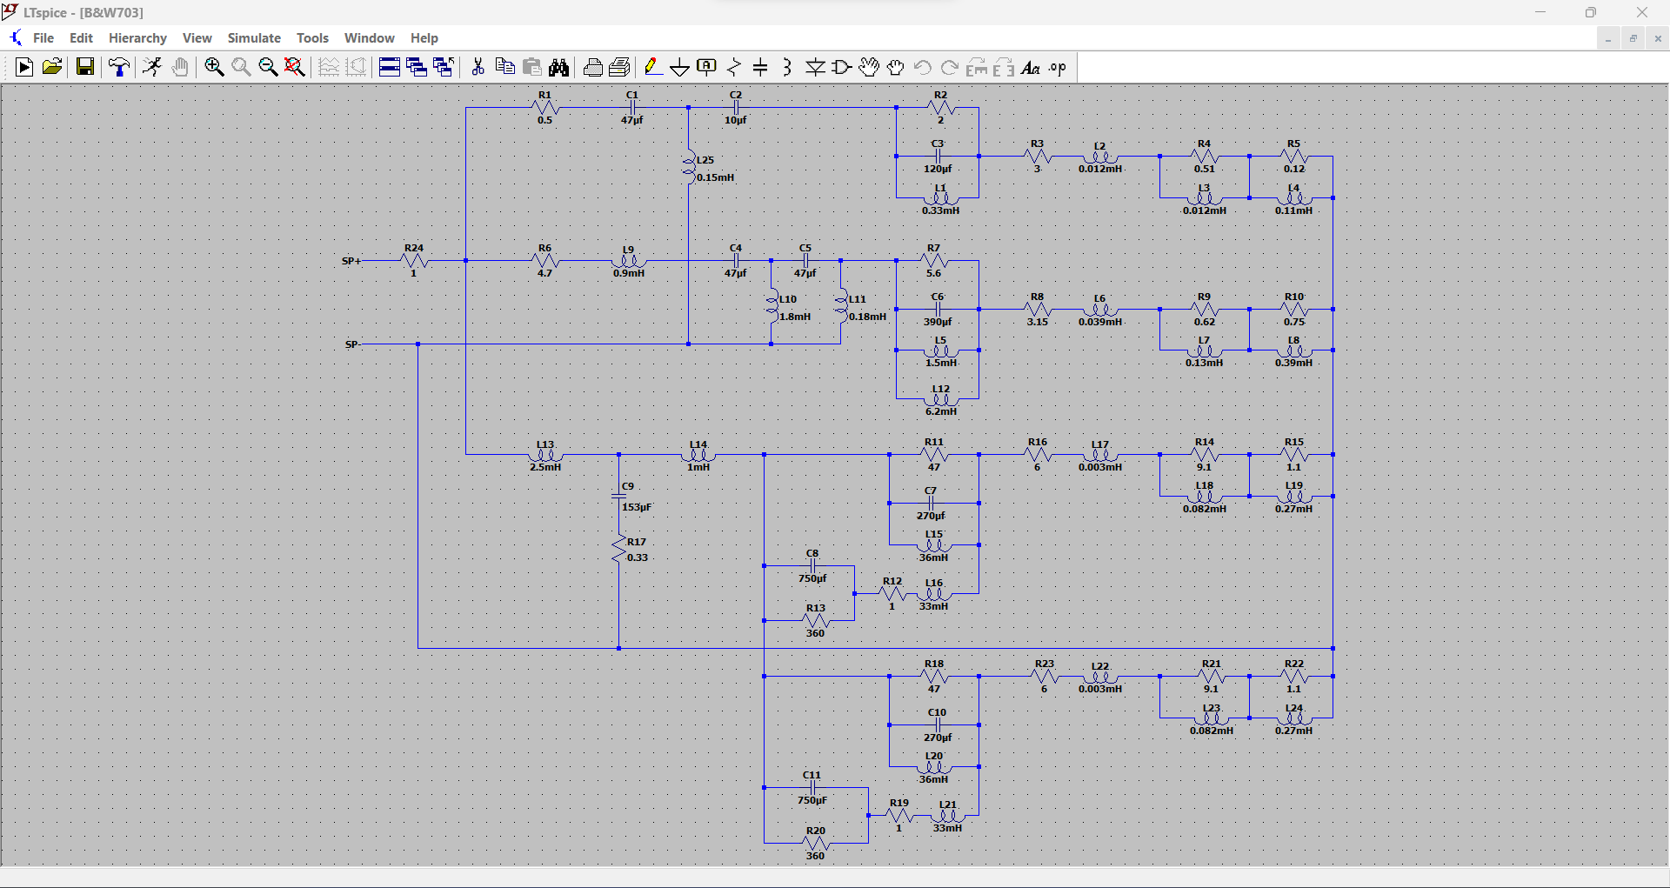Select the Cut scissors tool
Image resolution: width=1670 pixels, height=888 pixels.
pos(478,67)
